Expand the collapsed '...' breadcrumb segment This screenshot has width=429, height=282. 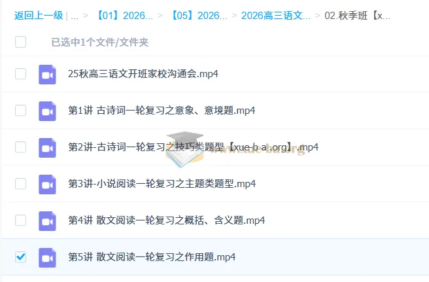[75, 15]
